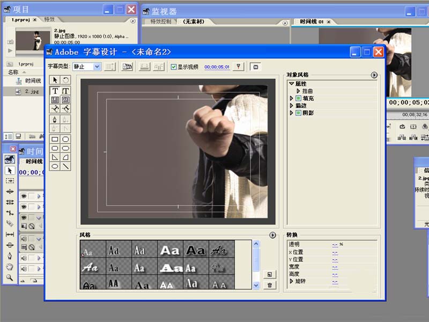Expand the 扭曲 distort section

pos(298,91)
